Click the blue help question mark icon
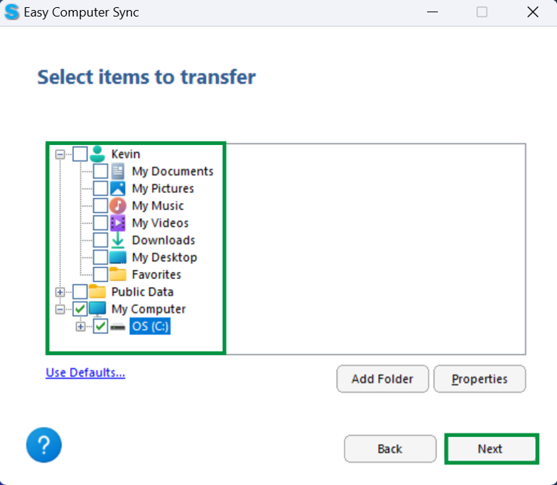Screen dimensions: 557x485 click(x=44, y=445)
